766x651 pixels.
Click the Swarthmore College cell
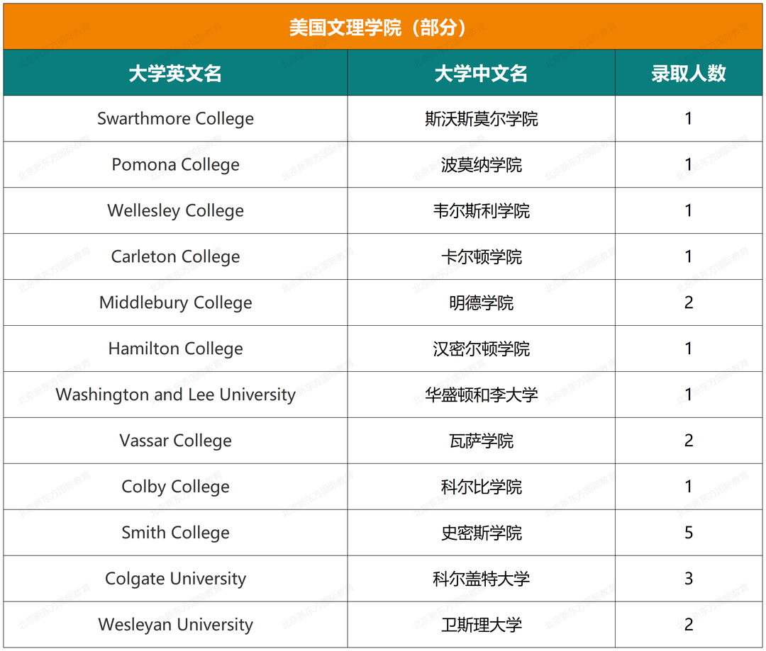[x=175, y=118]
